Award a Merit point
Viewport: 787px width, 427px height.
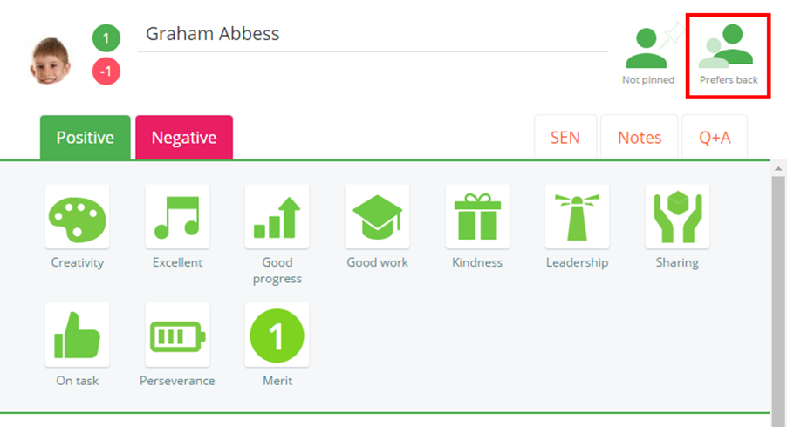click(x=277, y=335)
